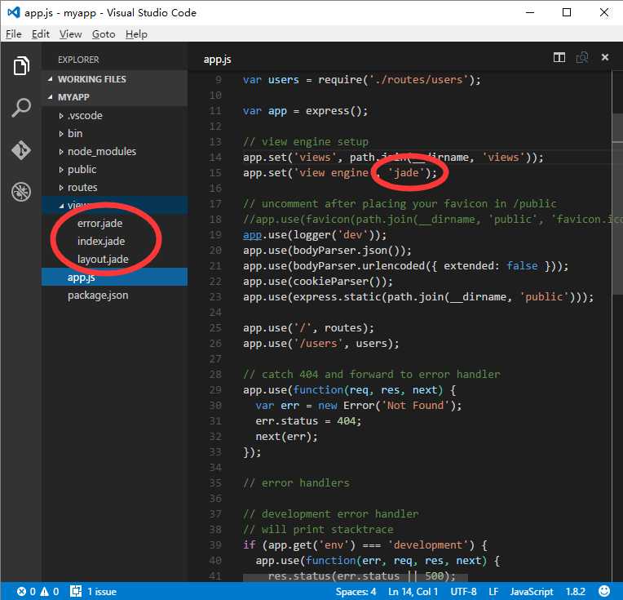Expand the node_modules folder
Viewport: 623px width, 600px height.
point(61,152)
